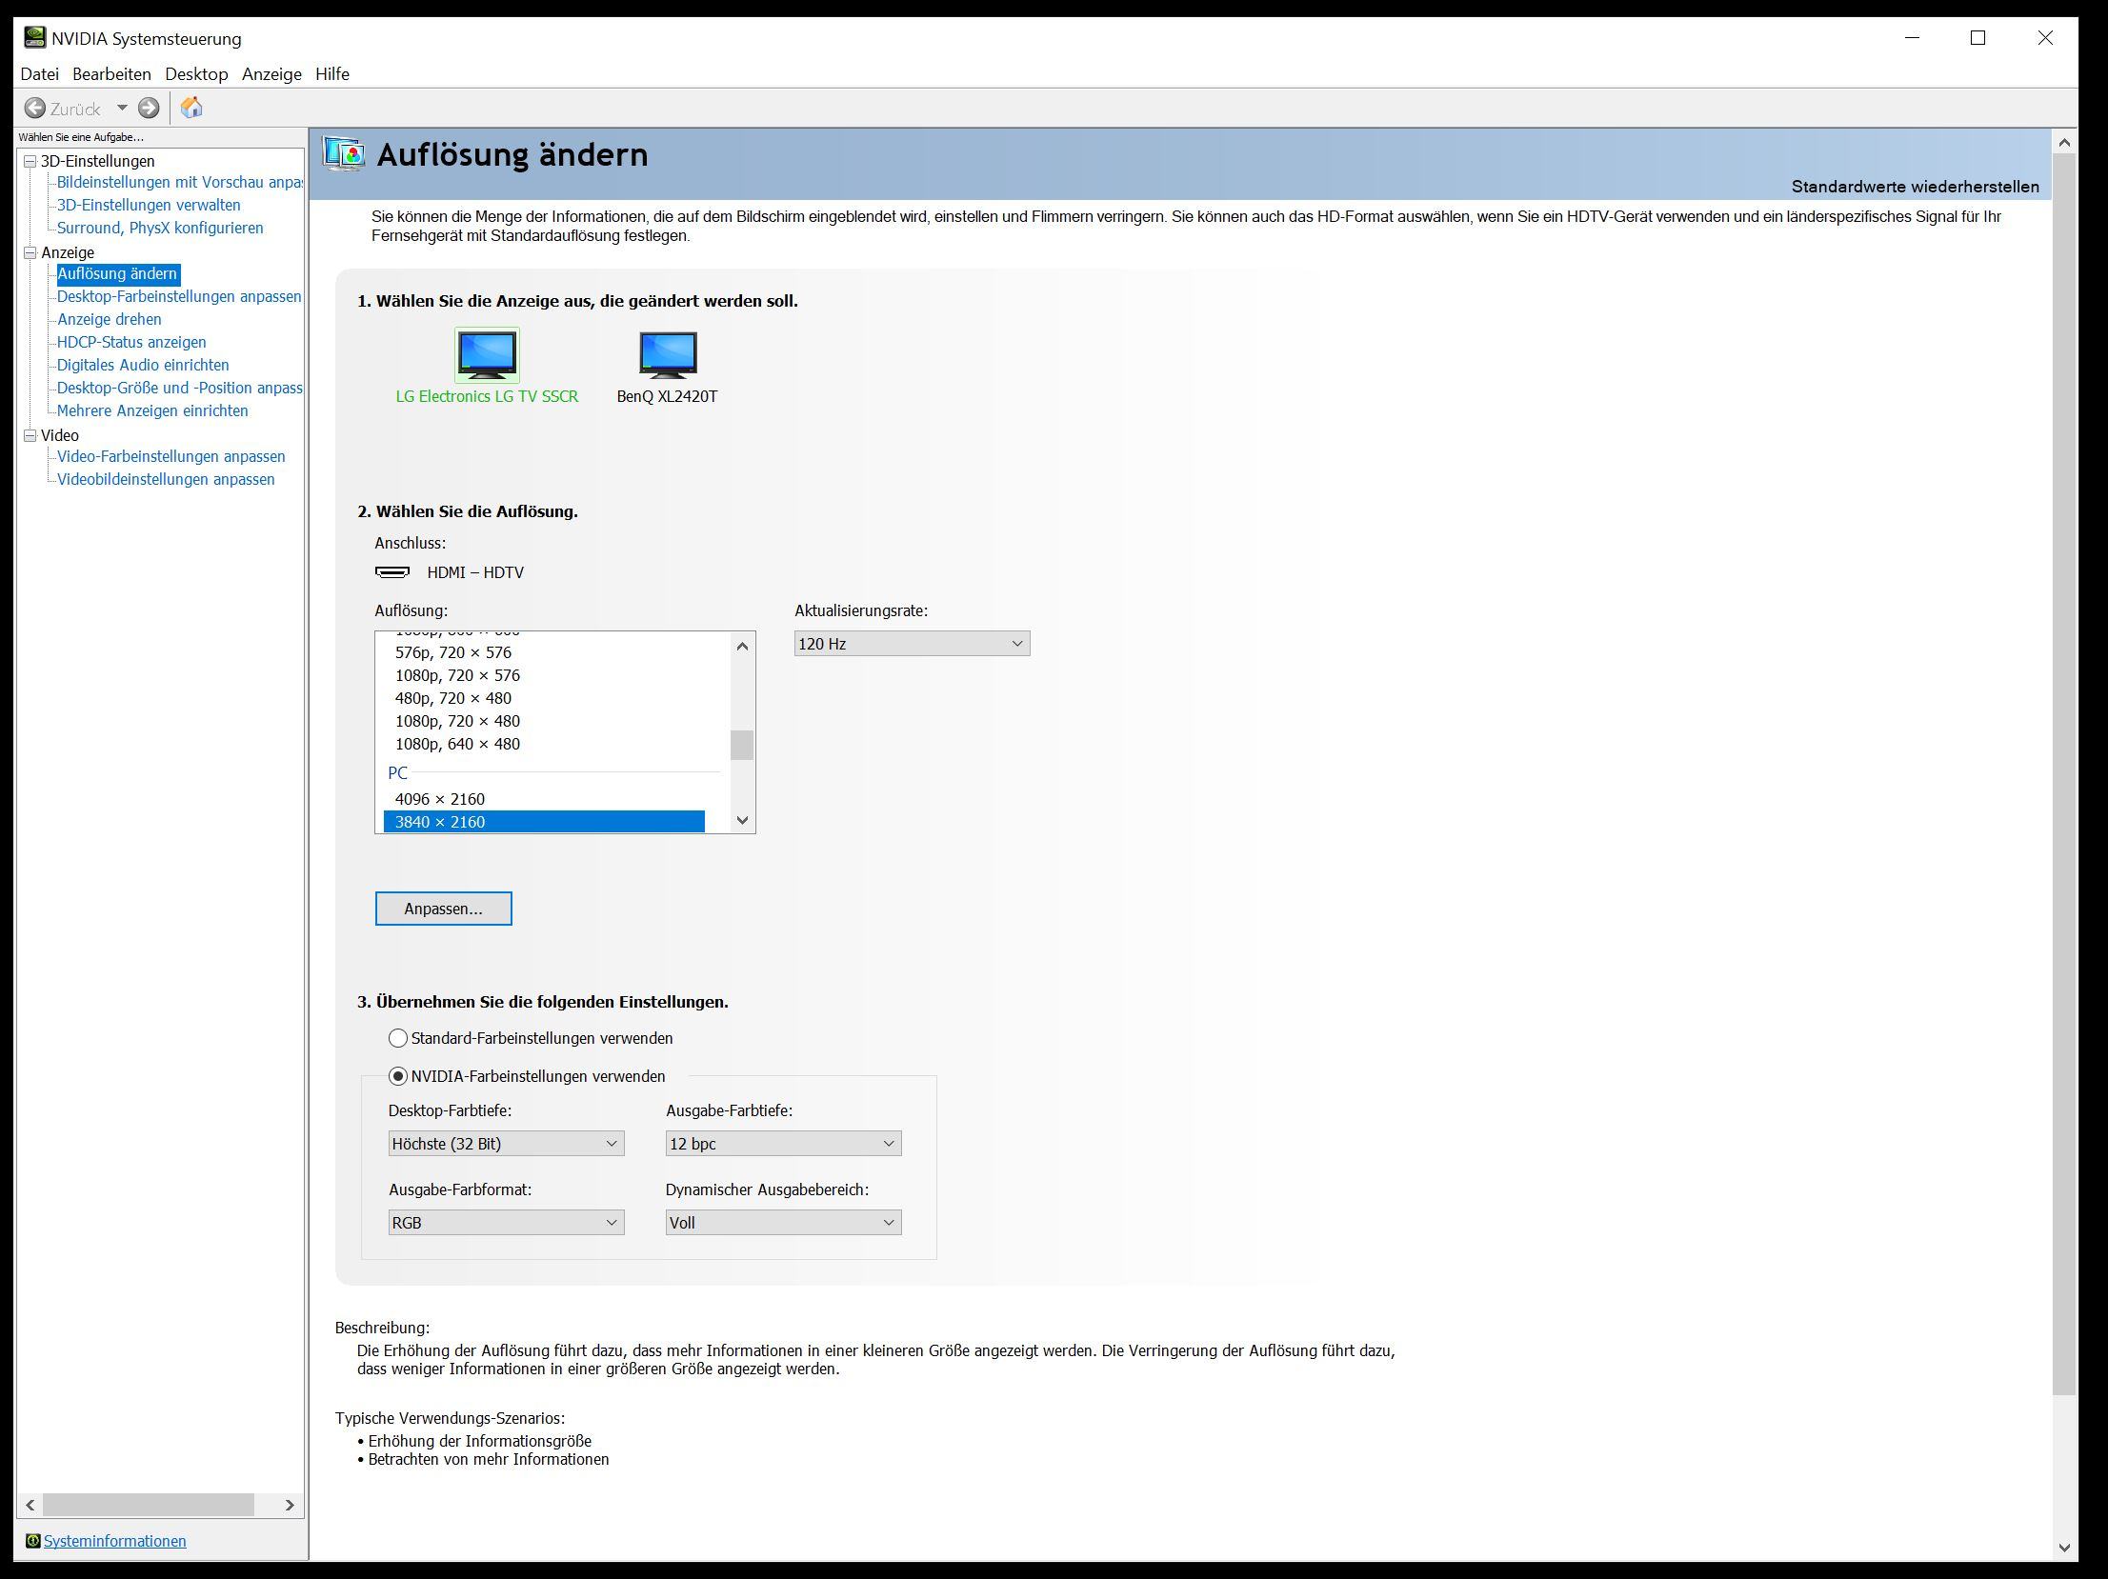The height and width of the screenshot is (1579, 2108).
Task: Click the left panel's horizontal scrollbar
Action: (148, 1505)
